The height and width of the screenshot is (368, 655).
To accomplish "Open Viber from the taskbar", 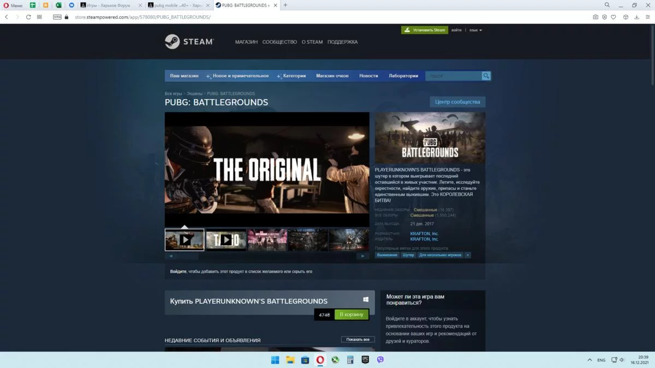I will pyautogui.click(x=380, y=360).
